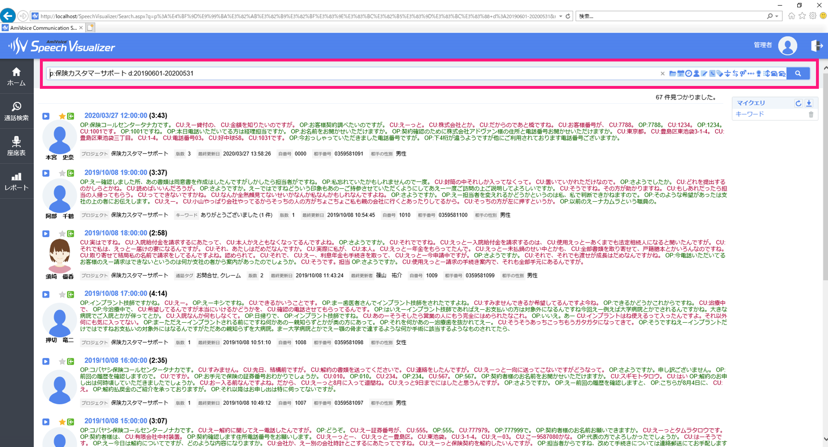
Task: Expand the browser address bar dropdown
Action: pyautogui.click(x=561, y=16)
